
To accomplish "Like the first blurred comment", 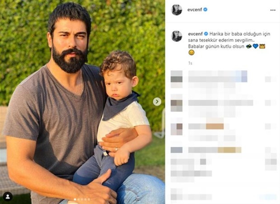I will (x=268, y=79).
